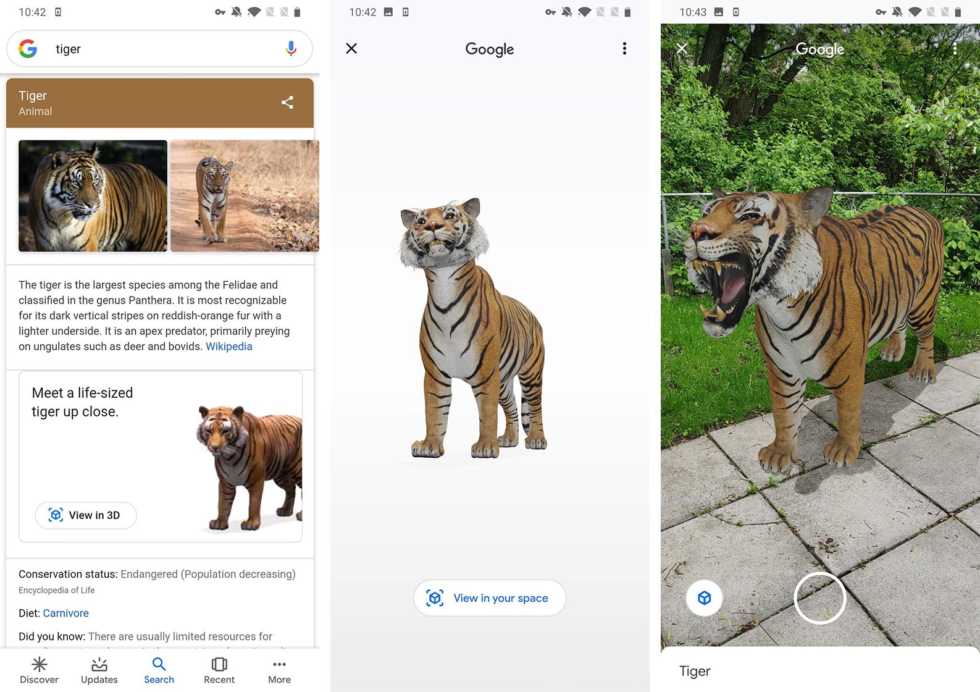Screen dimensions: 980x692
Task: Open the close-up tiger photo thumbnail
Action: [x=93, y=196]
